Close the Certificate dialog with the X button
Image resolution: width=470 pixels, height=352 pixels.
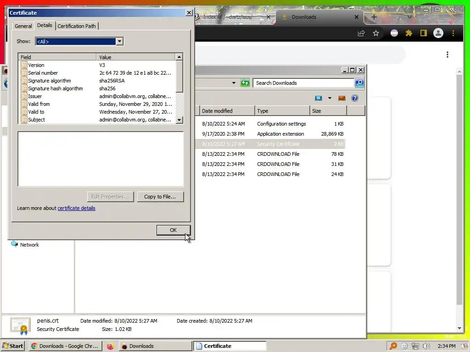click(189, 12)
